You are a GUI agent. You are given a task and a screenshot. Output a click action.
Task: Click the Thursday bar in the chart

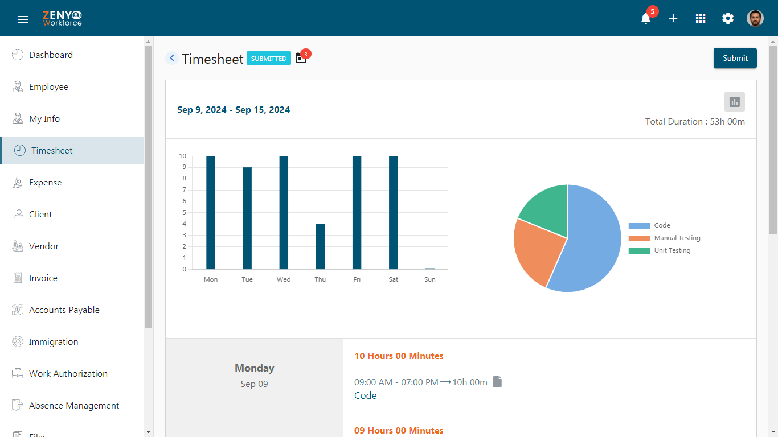(320, 246)
